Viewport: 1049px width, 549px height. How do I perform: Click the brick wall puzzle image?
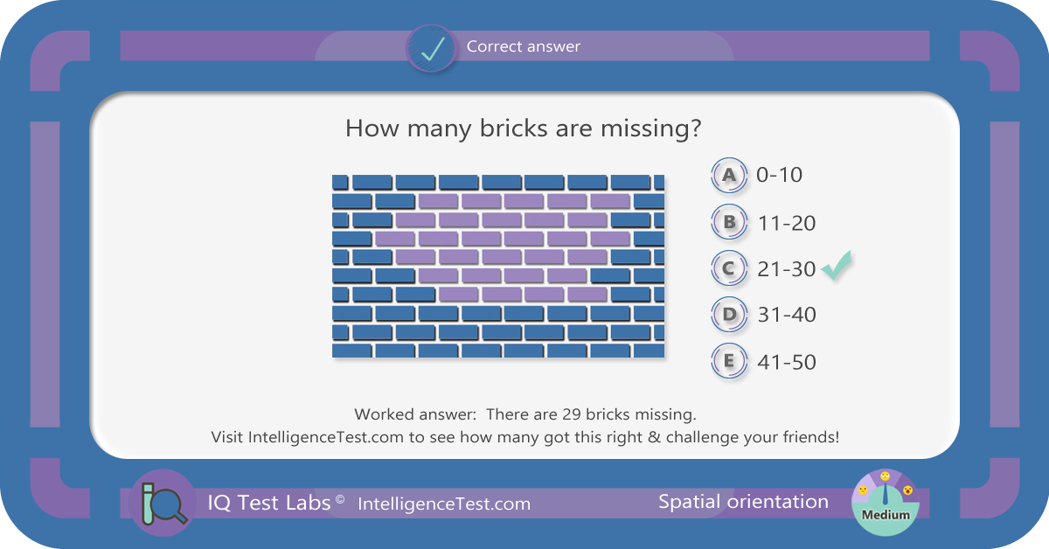498,266
